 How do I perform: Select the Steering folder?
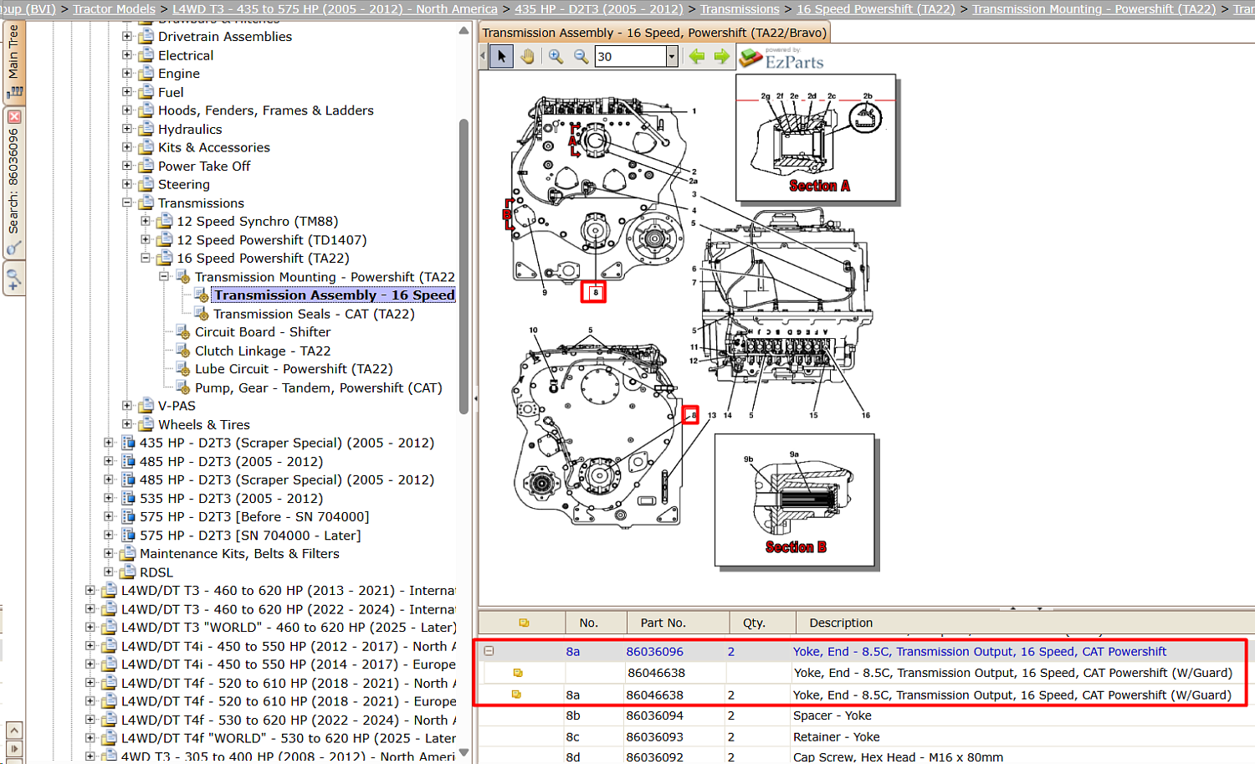[183, 184]
